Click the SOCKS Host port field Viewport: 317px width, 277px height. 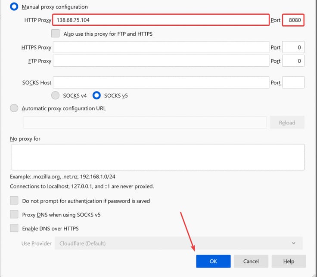[x=293, y=83]
